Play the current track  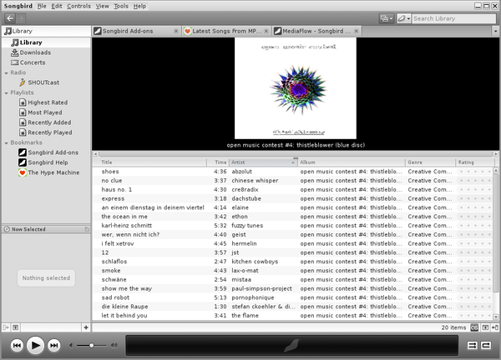35,345
